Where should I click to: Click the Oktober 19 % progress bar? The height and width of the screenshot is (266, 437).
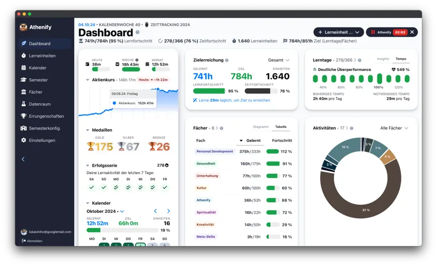click(123, 230)
